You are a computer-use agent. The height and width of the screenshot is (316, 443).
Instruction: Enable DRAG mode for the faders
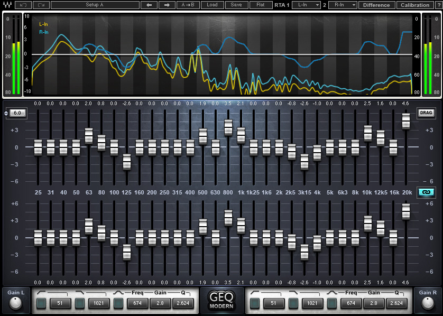(427, 113)
